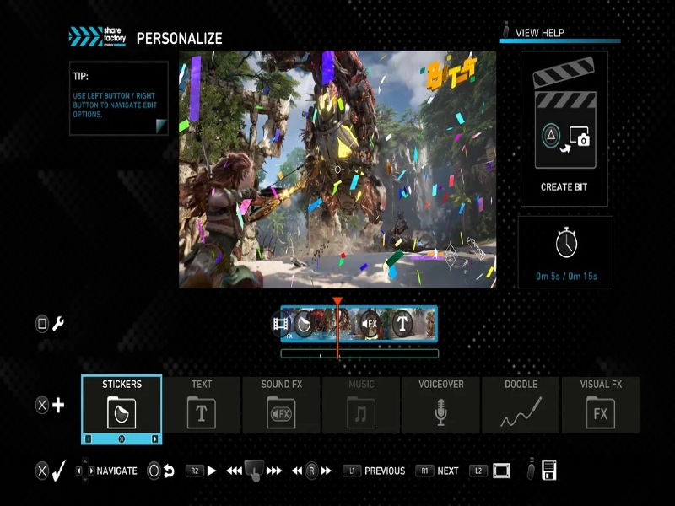Select the Stickers tool
The height and width of the screenshot is (506, 675).
121,411
